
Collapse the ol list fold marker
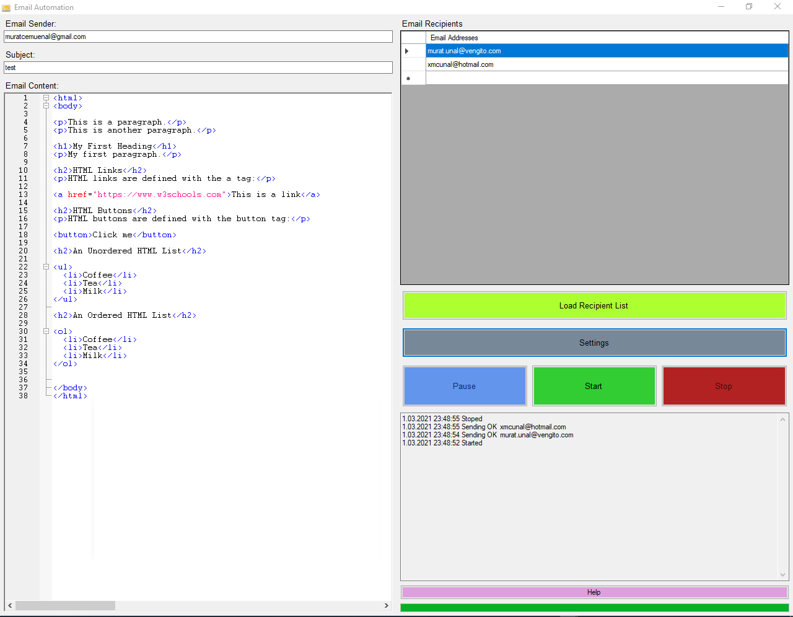(46, 331)
